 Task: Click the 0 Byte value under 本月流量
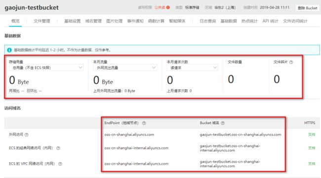pyautogui.click(x=103, y=80)
